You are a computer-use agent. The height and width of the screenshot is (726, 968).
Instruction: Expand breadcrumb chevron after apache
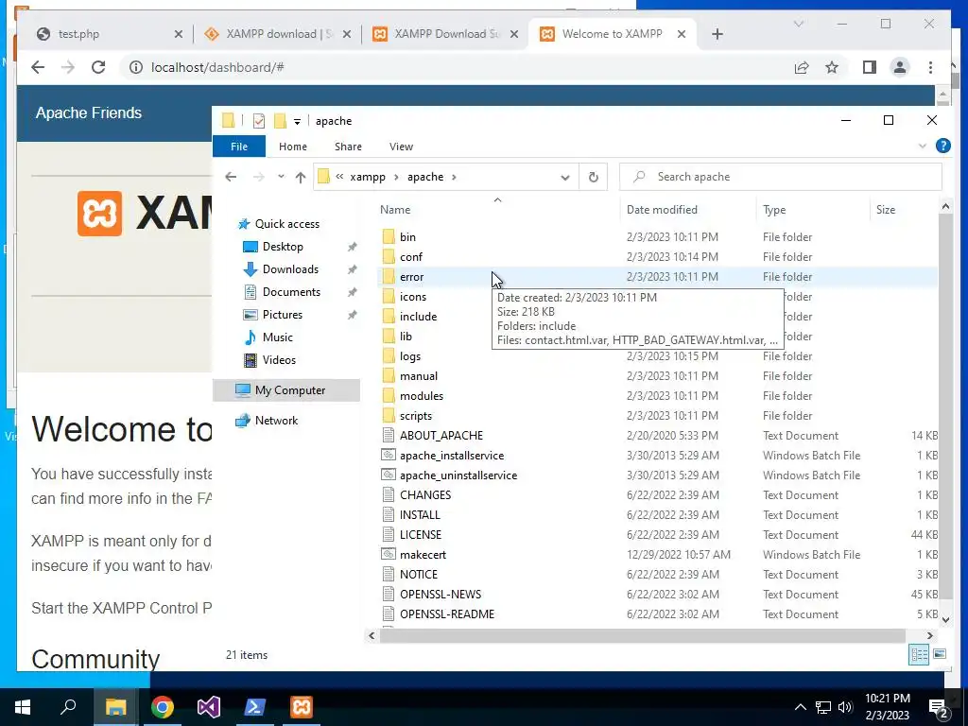point(454,177)
